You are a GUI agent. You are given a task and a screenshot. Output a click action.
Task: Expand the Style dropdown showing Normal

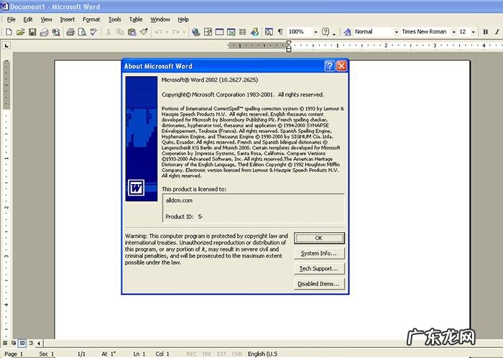[395, 32]
